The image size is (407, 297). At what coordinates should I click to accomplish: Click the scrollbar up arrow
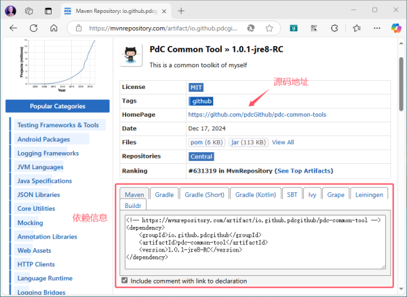click(402, 43)
